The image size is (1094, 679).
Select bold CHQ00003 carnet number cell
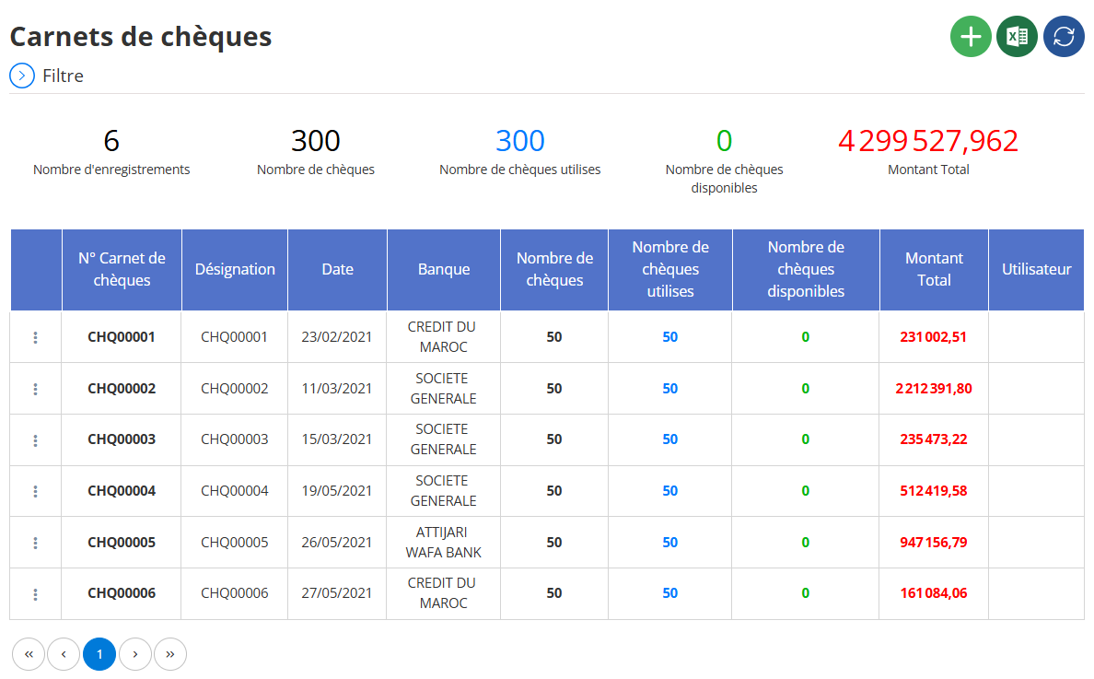click(122, 439)
